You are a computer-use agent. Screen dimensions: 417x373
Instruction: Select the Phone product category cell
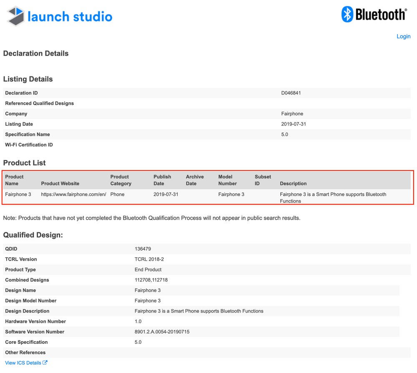point(117,194)
